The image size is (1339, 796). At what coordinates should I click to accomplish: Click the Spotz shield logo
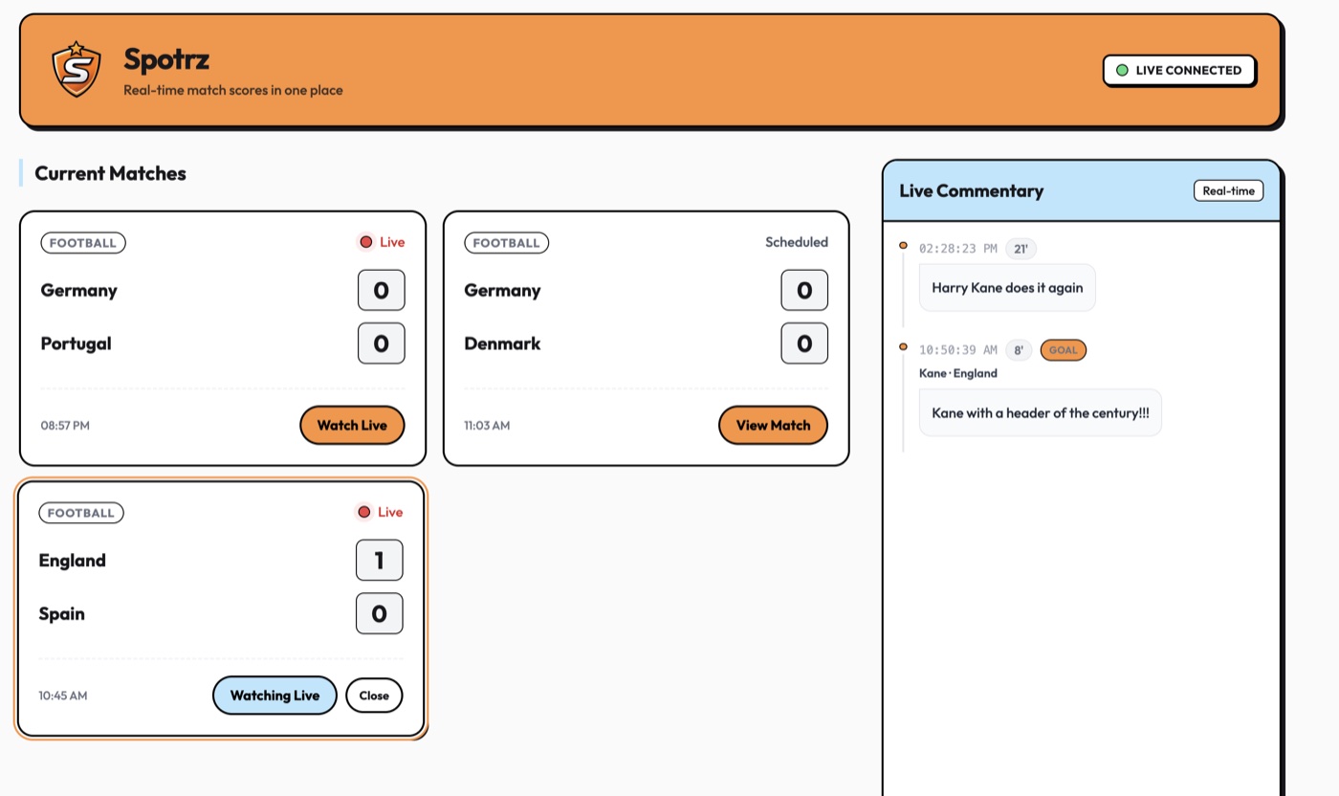pyautogui.click(x=77, y=69)
